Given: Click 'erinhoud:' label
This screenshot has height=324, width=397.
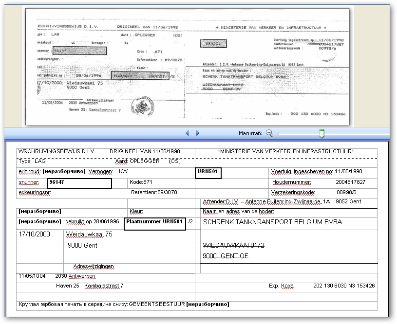Looking at the screenshot, I should click(x=30, y=172).
